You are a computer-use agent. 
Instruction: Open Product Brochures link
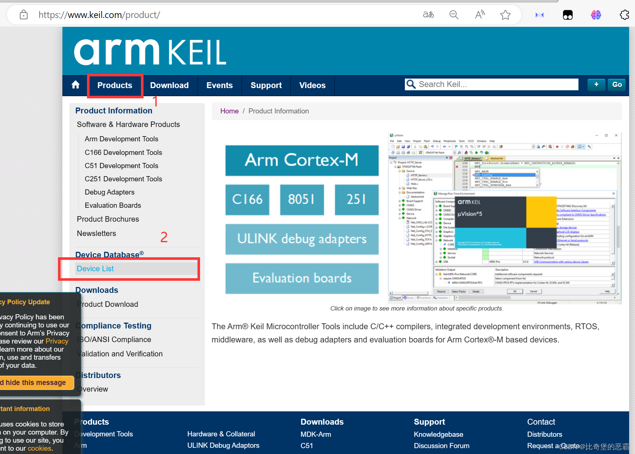(108, 219)
